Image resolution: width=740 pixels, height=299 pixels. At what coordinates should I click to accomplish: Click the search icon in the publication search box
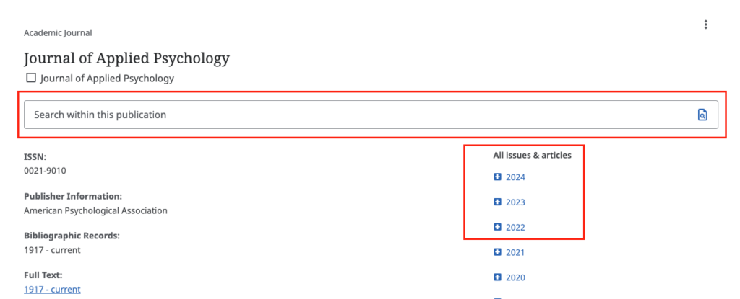point(702,115)
